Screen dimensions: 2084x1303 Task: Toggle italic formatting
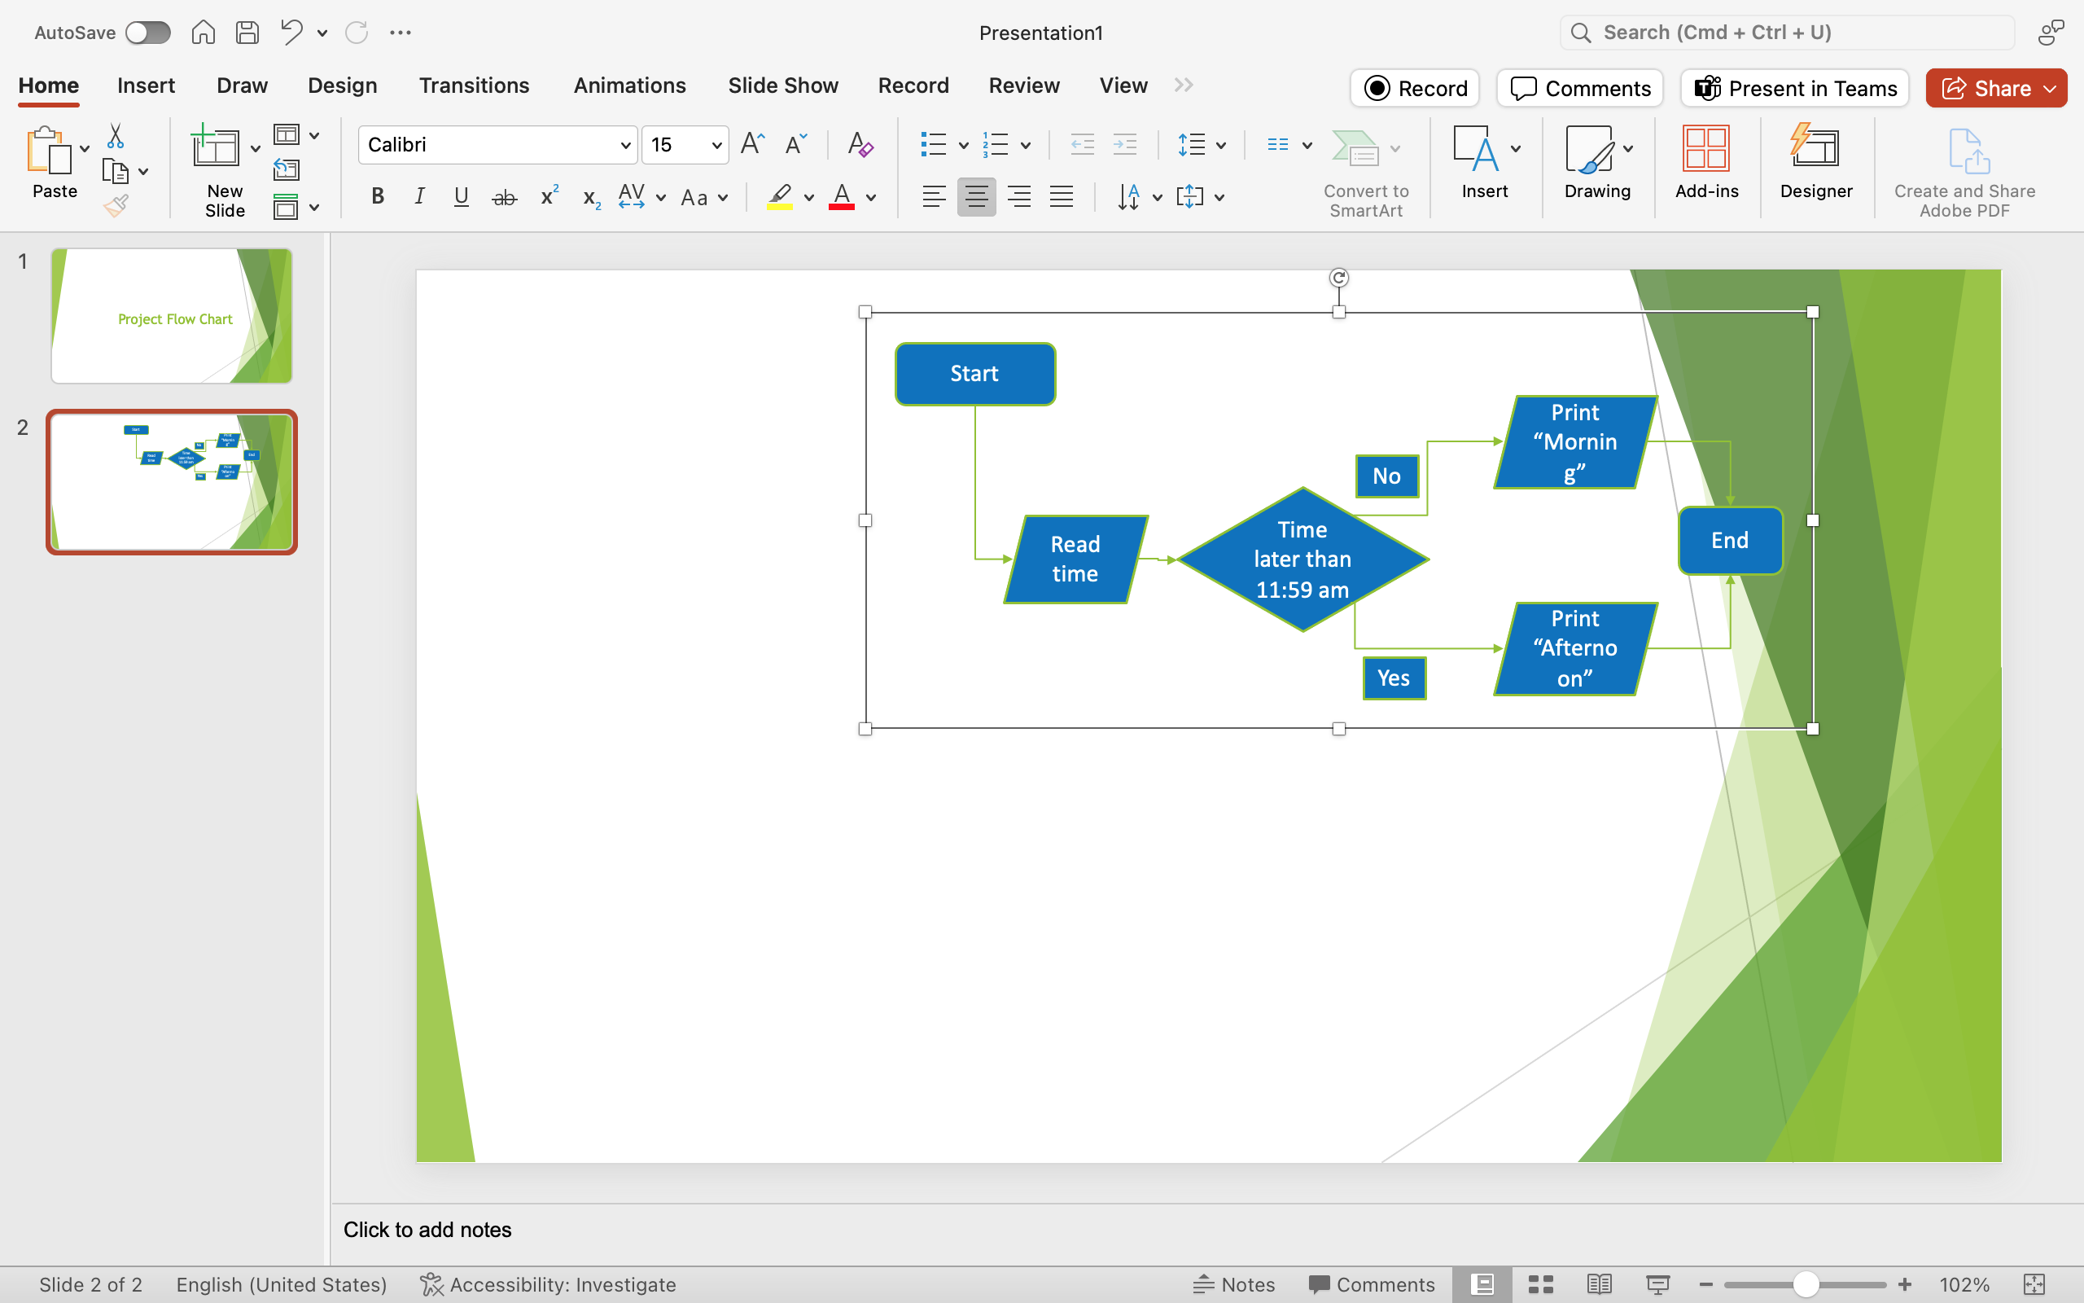[419, 196]
